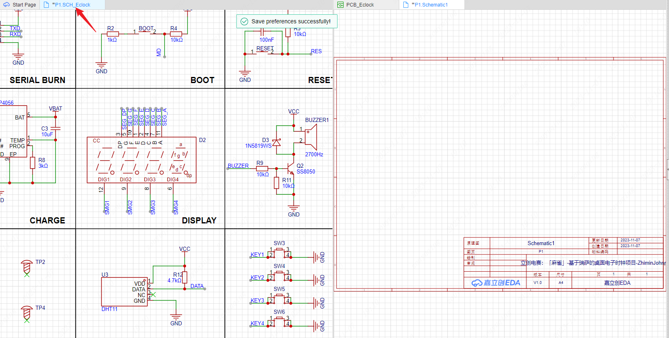Select the SW3 push button switch
Image resolution: width=669 pixels, height=338 pixels.
pyautogui.click(x=279, y=253)
